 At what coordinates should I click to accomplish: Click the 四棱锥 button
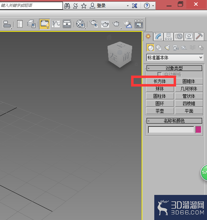click(x=189, y=103)
